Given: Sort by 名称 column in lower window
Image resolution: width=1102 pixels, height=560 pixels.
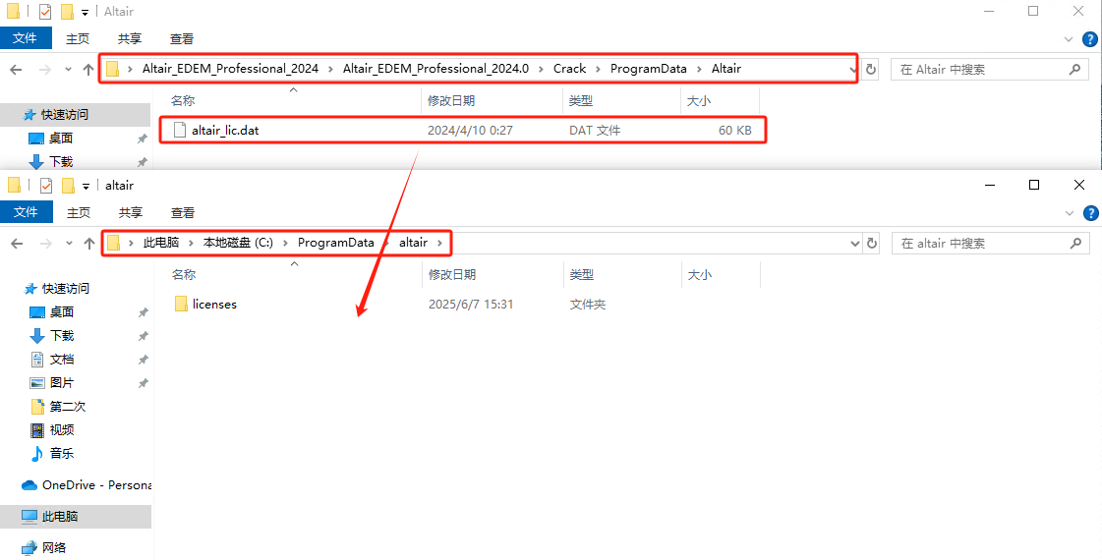Looking at the screenshot, I should (x=184, y=275).
